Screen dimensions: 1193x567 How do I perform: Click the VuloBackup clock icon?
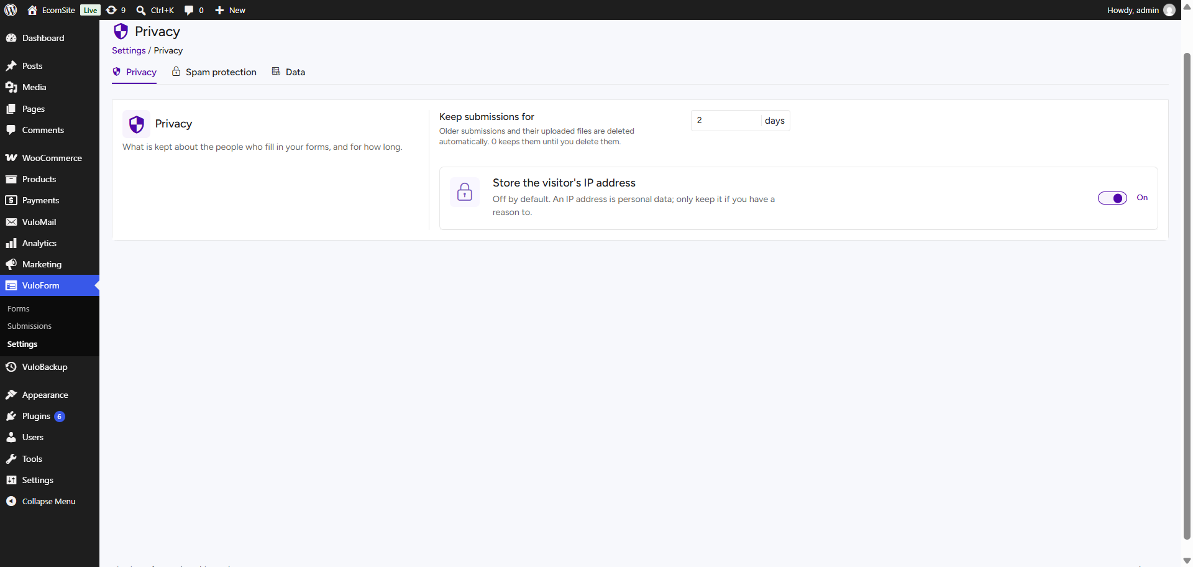[11, 367]
